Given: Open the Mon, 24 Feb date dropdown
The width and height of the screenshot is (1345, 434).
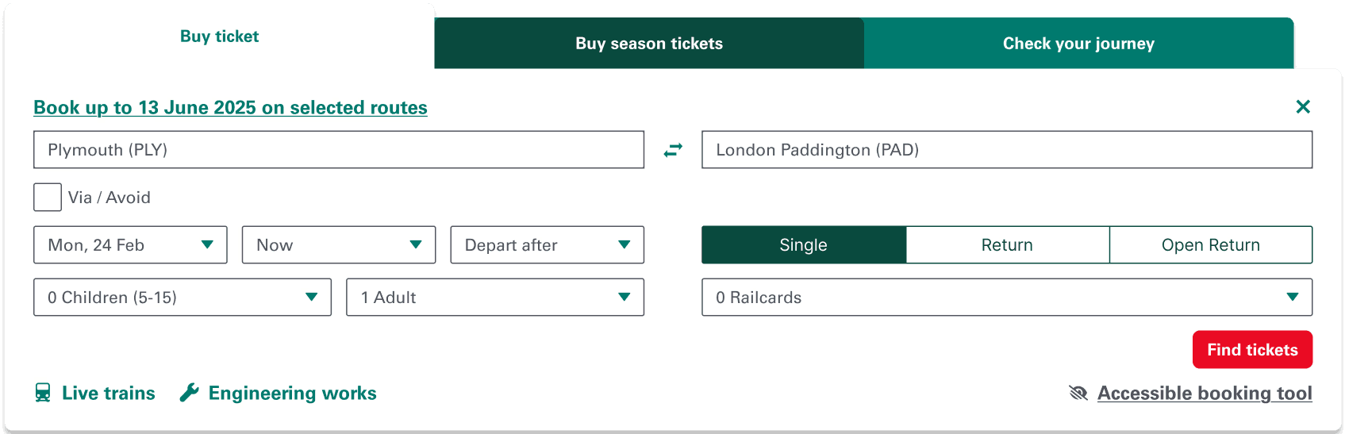Looking at the screenshot, I should [x=130, y=245].
